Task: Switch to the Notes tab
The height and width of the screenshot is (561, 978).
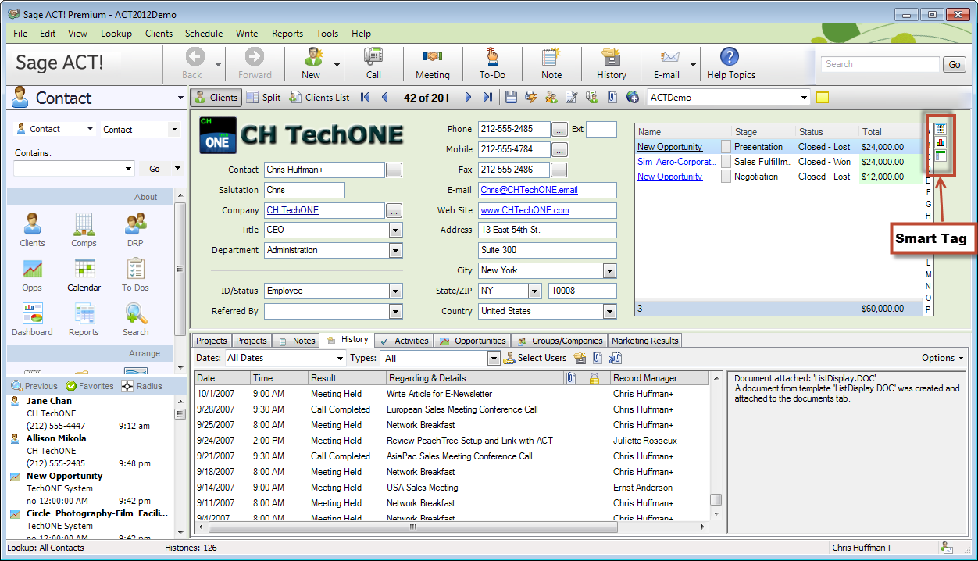Action: click(x=296, y=341)
